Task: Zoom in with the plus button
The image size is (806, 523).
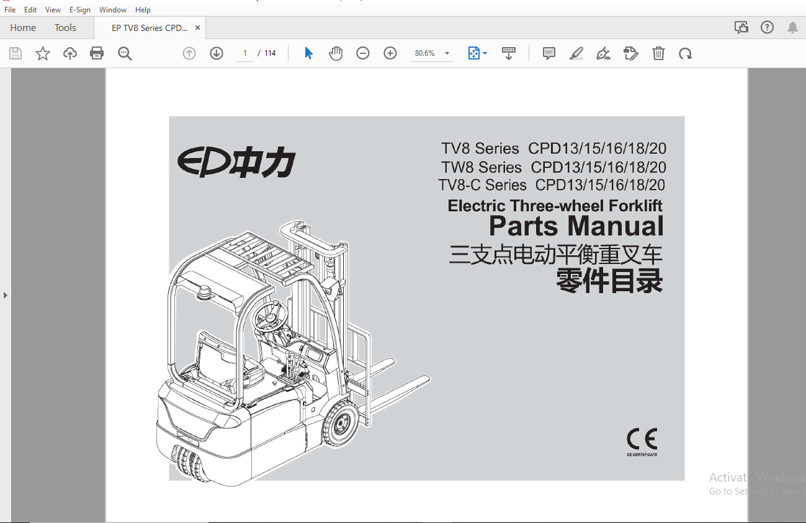Action: 390,53
